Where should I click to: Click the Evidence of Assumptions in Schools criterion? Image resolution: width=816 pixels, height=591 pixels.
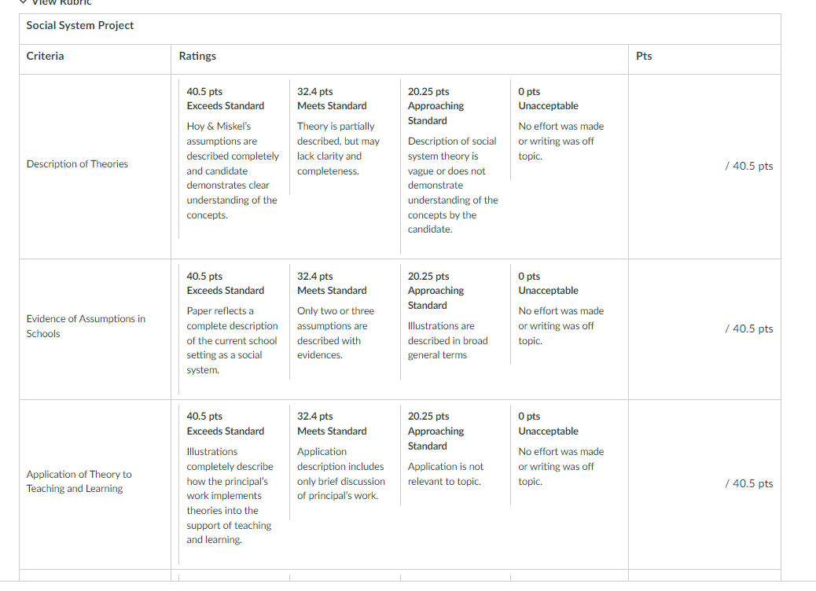86,326
